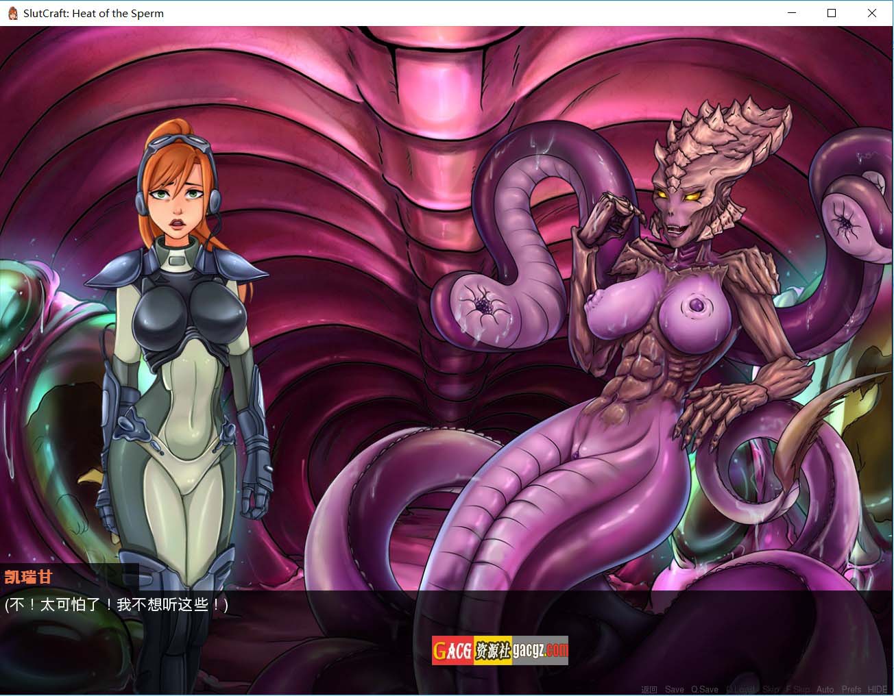Click the 返回 (back) quick menu button
The height and width of the screenshot is (696, 894).
[x=649, y=689]
